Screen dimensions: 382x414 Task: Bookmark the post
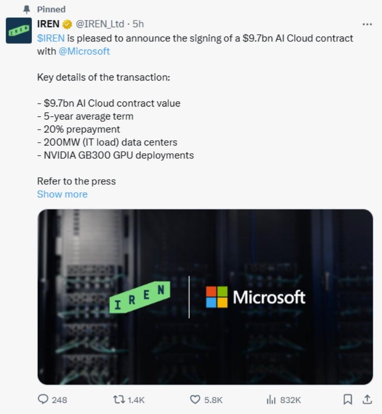348,399
